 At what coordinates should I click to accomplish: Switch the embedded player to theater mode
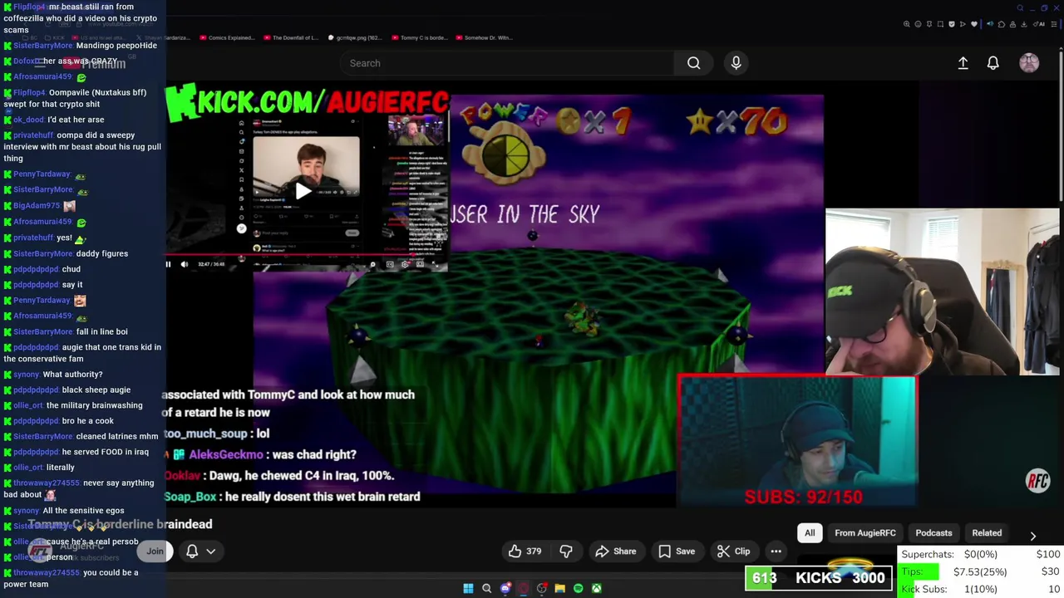click(x=420, y=264)
